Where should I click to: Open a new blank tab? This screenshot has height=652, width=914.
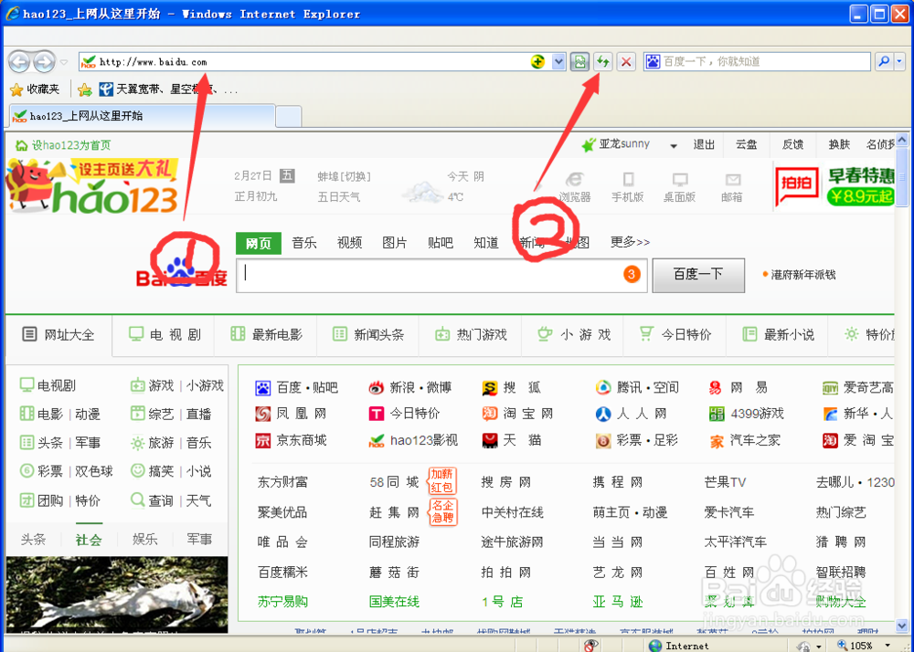coord(288,117)
